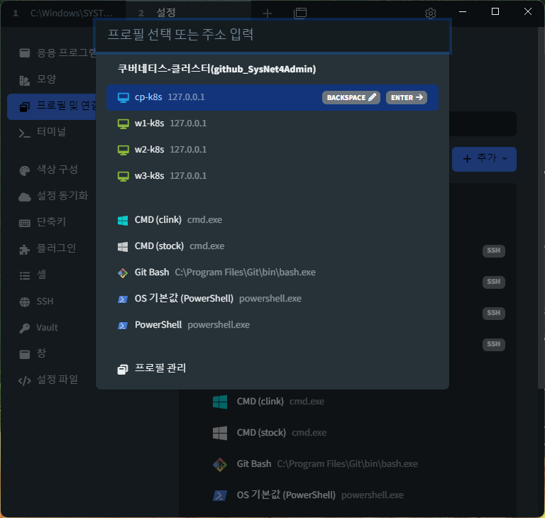This screenshot has width=545, height=518.
Task: Launch PowerShell profile from popup list
Action: (x=272, y=325)
